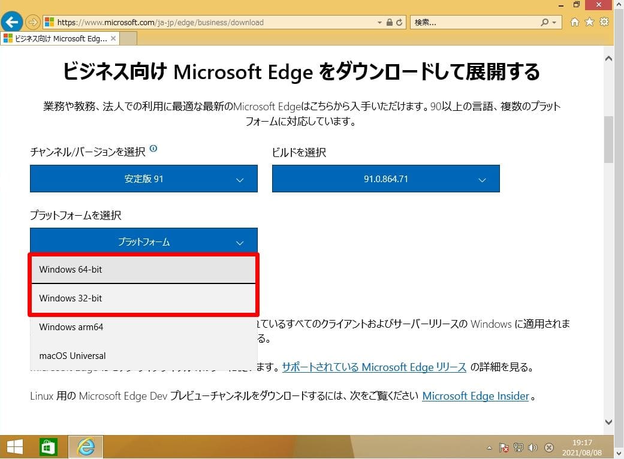Open the search provider dropdown arrow
The image size is (624, 459).
click(x=554, y=23)
